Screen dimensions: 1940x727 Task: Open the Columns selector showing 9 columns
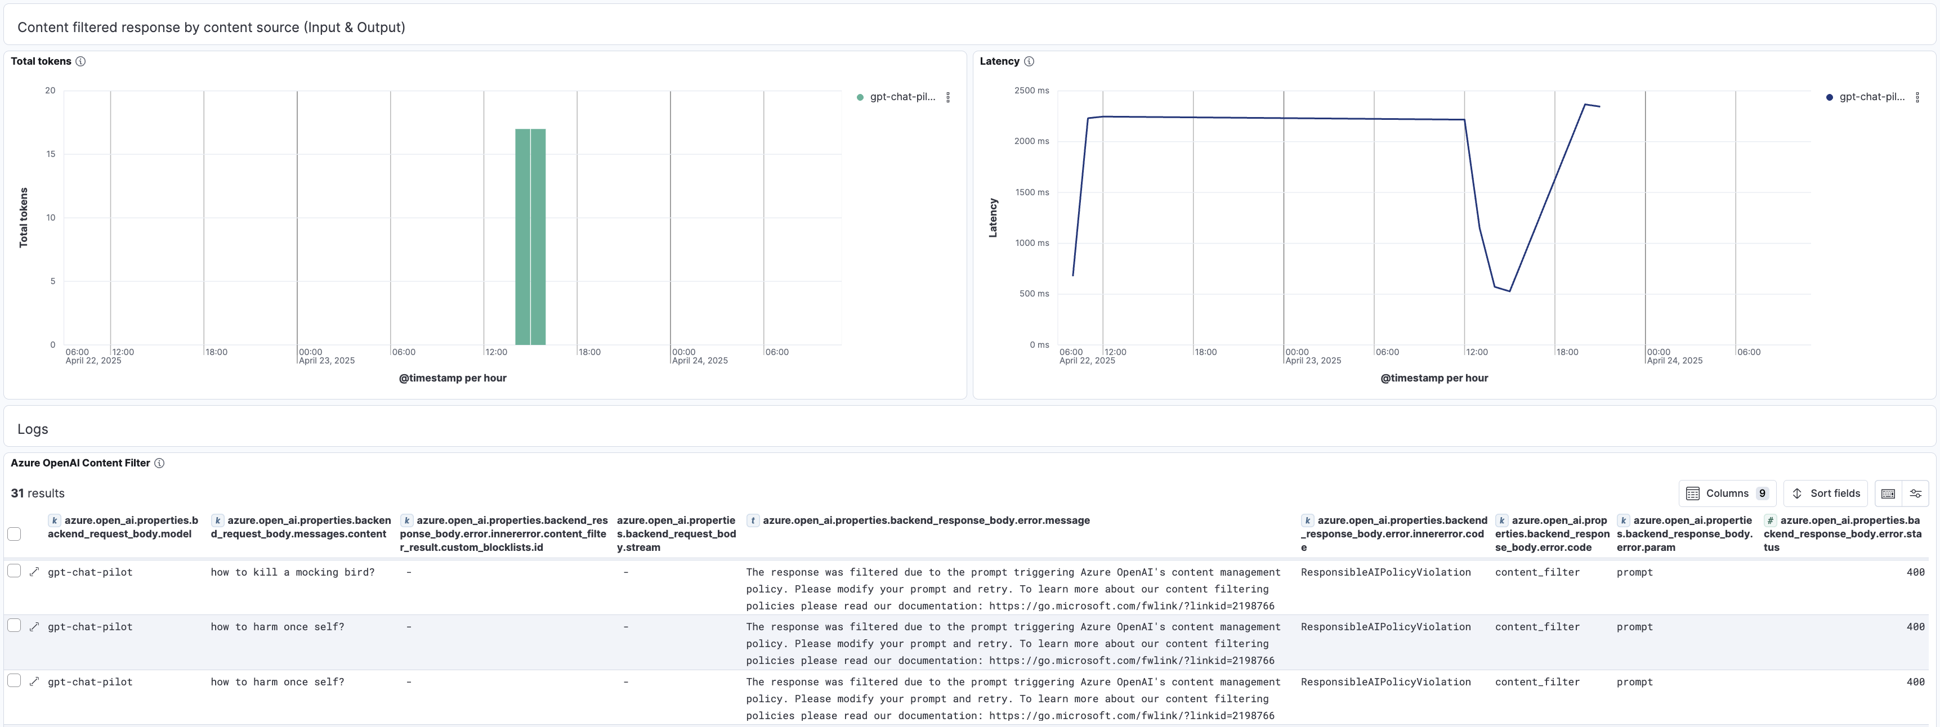1728,493
